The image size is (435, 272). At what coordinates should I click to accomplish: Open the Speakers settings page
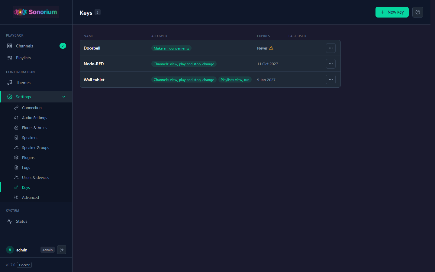[36, 138]
